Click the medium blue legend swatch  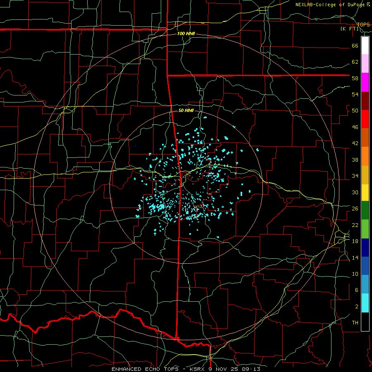point(365,266)
